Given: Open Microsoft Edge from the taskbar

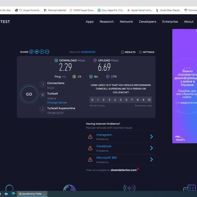Looking at the screenshot, I should click(x=13, y=194).
